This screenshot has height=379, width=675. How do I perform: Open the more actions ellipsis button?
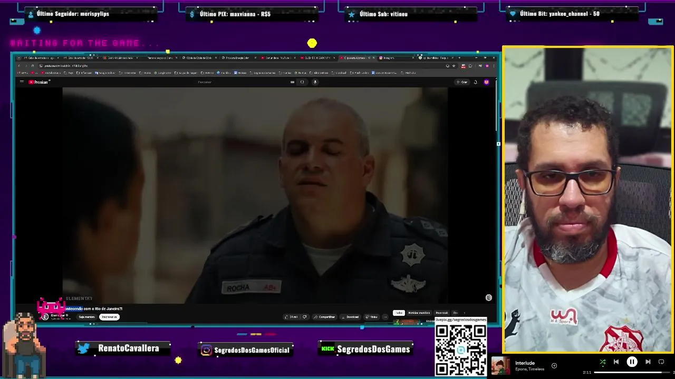(x=385, y=317)
